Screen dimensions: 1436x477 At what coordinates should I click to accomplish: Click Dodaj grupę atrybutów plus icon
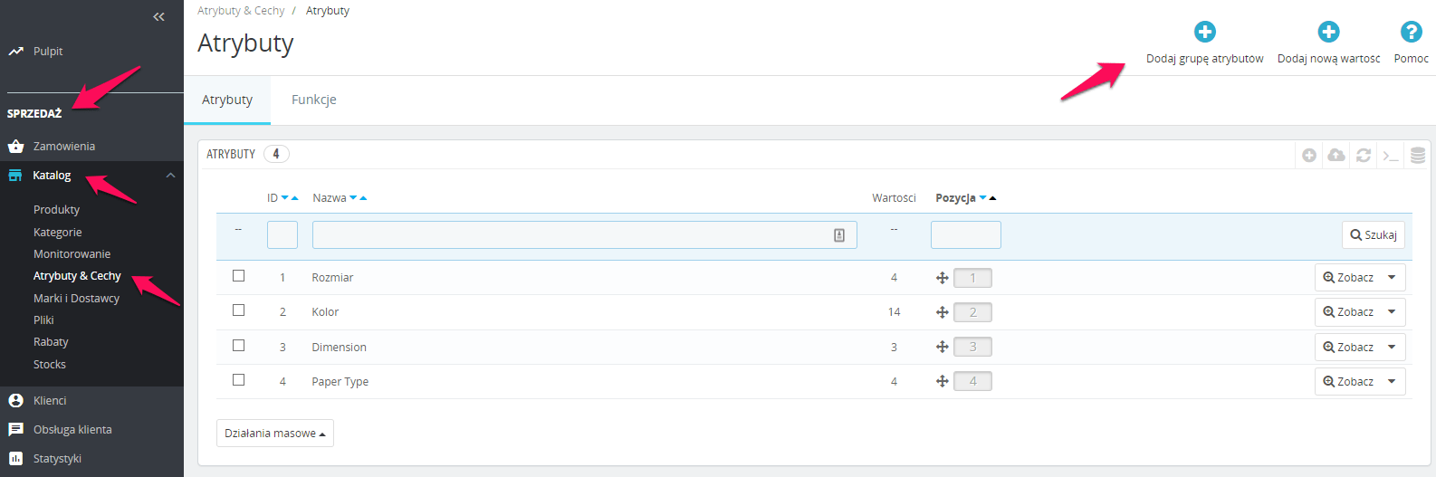coord(1205,32)
